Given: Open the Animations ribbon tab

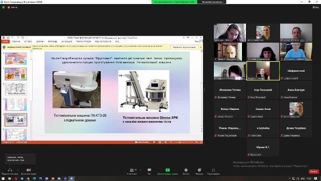Looking at the screenshot, I should 67,41.
